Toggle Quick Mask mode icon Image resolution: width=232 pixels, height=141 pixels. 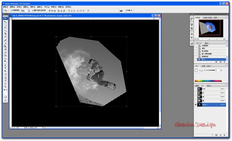5,97
